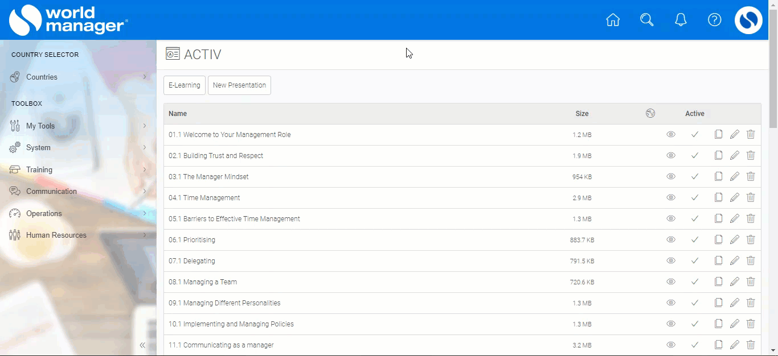Open the help question mark icon
The image size is (778, 356).
coord(714,20)
